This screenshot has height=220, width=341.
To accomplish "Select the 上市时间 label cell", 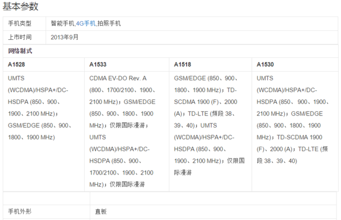I will 24,37.
